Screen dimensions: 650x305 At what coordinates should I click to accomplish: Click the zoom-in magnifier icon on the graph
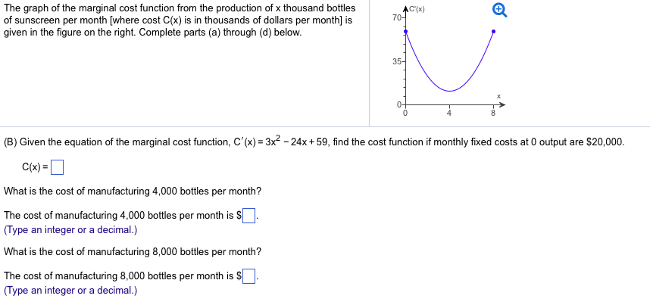(x=498, y=10)
